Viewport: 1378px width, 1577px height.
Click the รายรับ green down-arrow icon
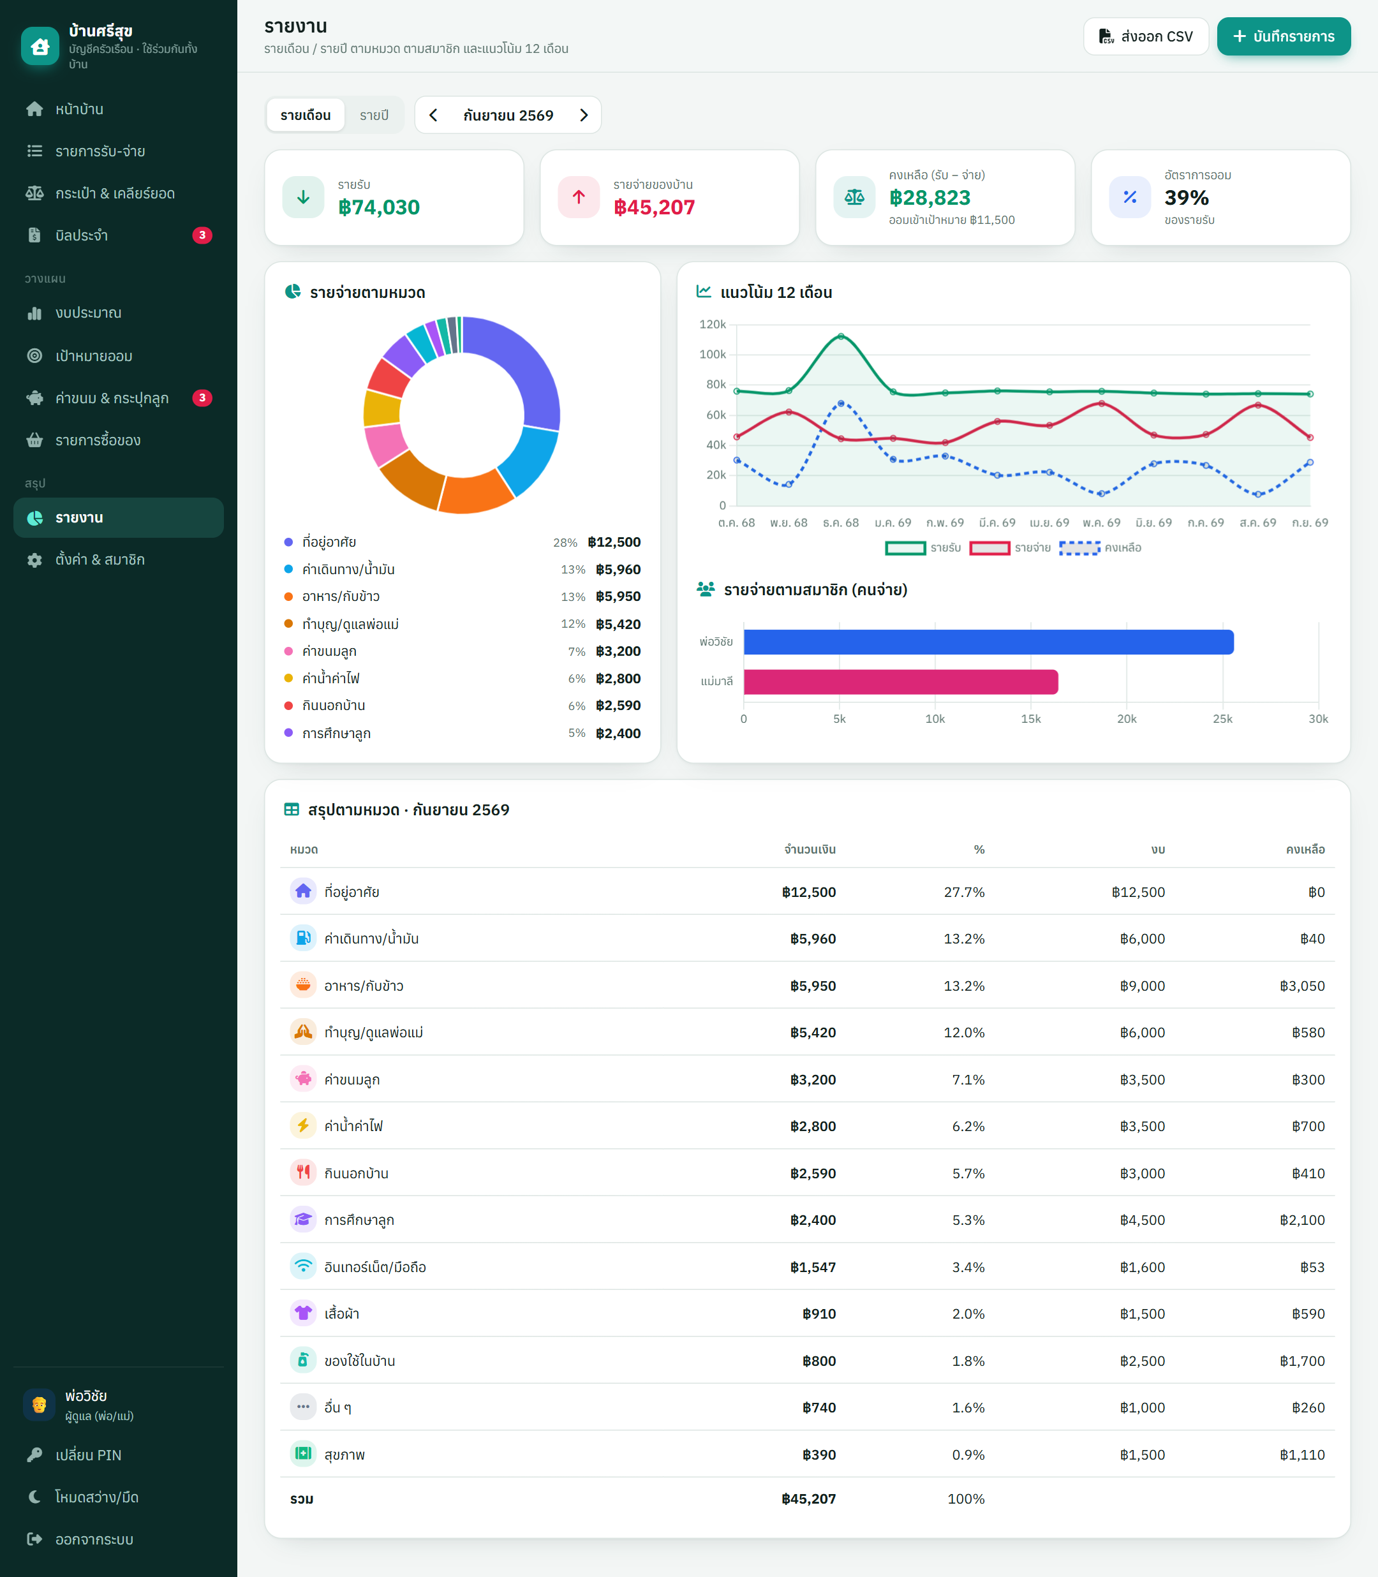pyautogui.click(x=303, y=198)
